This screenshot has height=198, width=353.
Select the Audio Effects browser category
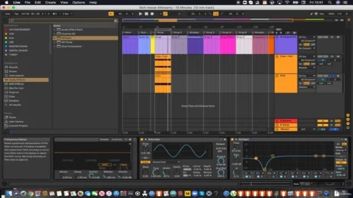pyautogui.click(x=26, y=80)
